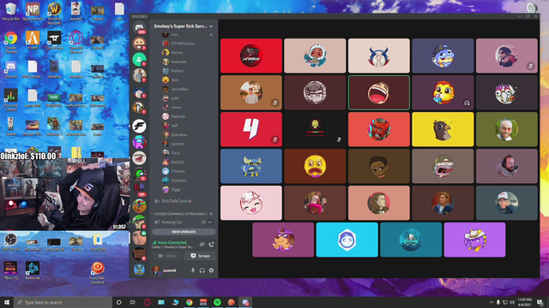Viewport: 549px width, 308px height.
Task: Open the green Among Us crewmate server
Action: pyautogui.click(x=139, y=174)
